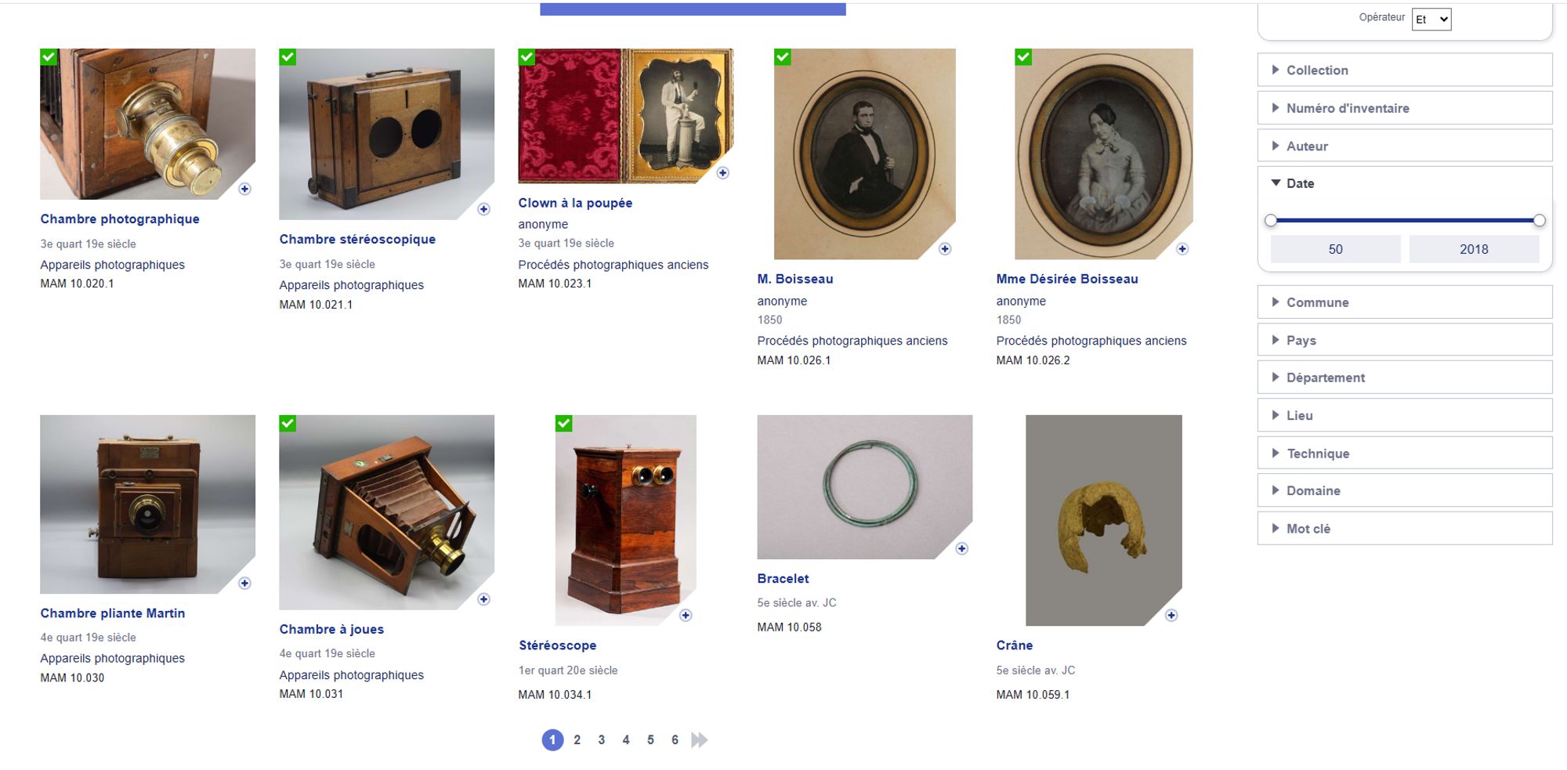The image size is (1567, 770).
Task: Open the Chambre pliante Martin link
Action: 113,613
